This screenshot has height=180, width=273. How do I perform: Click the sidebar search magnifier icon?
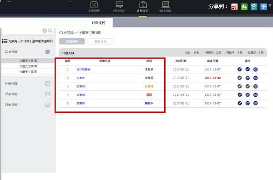click(50, 31)
